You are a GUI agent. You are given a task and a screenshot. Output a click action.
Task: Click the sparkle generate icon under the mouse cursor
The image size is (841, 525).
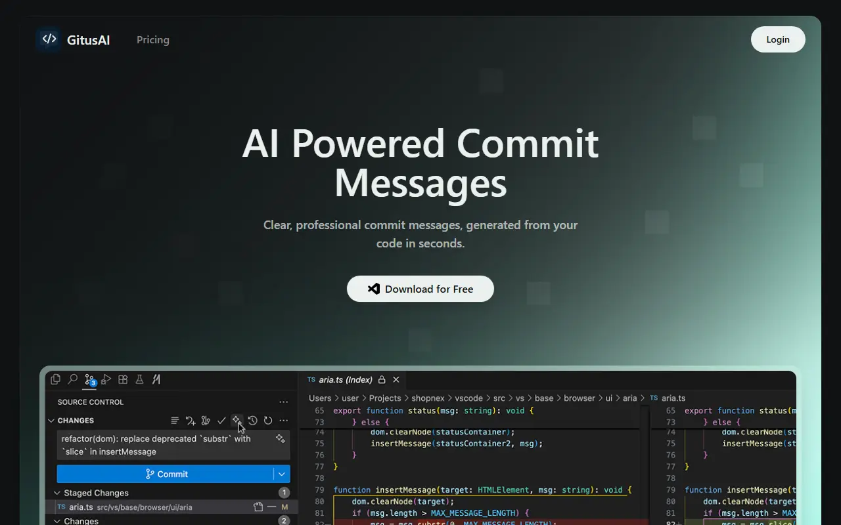[x=237, y=420]
